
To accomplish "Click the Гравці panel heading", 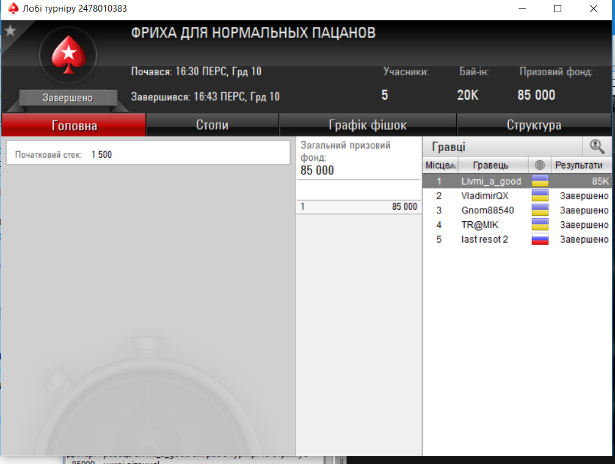I will tap(448, 147).
